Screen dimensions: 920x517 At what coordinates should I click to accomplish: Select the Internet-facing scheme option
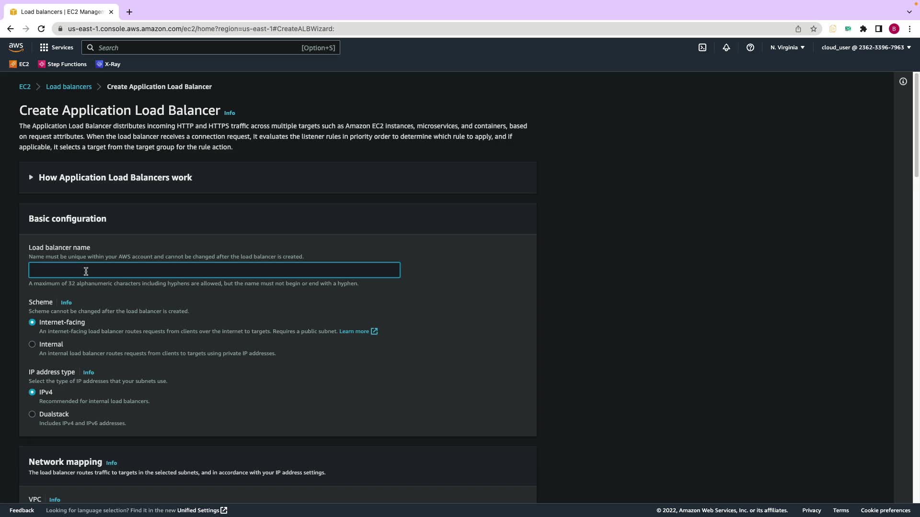(32, 322)
